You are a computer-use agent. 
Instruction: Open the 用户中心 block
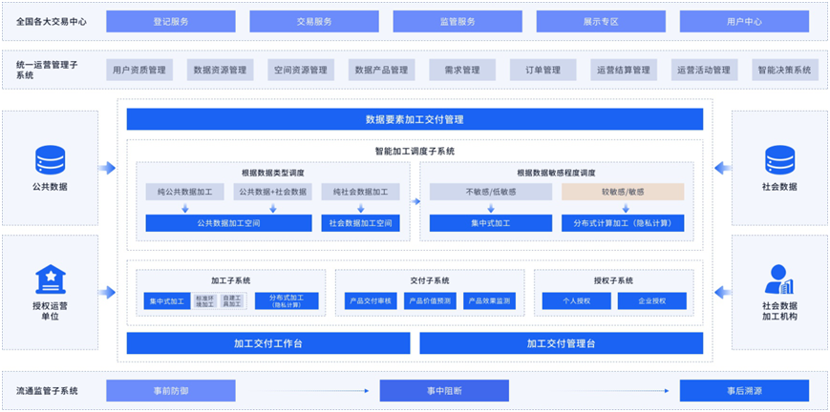point(744,22)
